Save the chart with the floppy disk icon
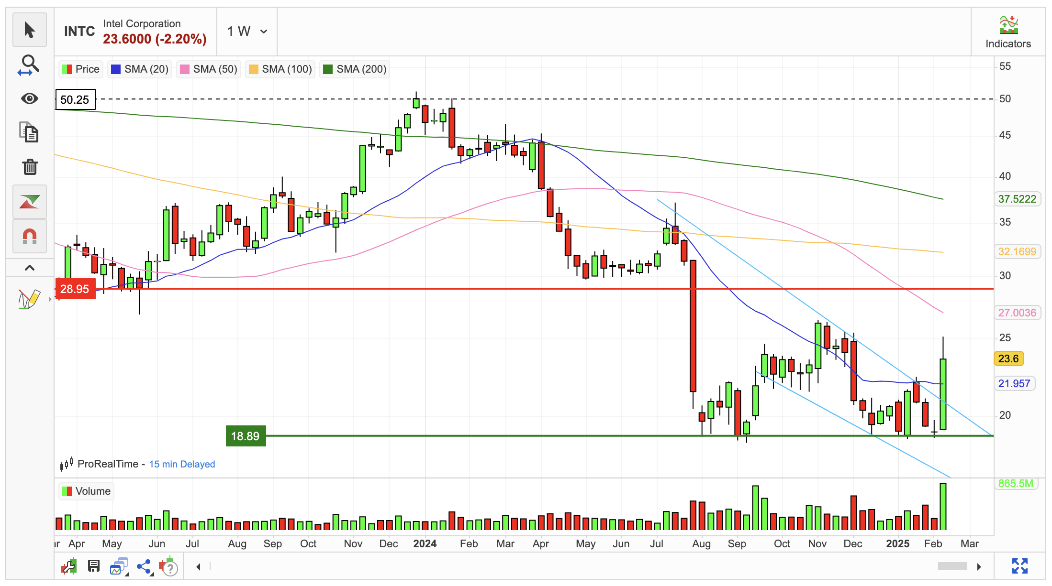Viewport: 1052px width, 586px height. point(94,566)
